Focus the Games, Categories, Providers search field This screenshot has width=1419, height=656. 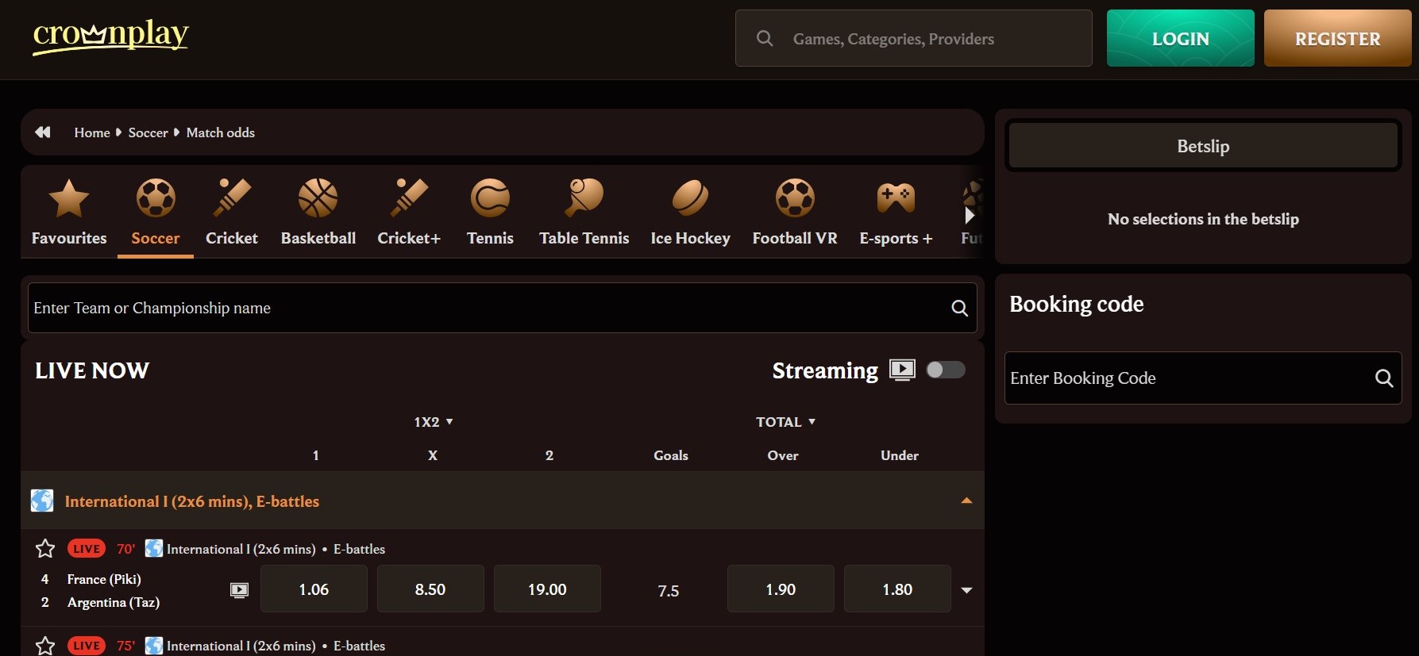click(x=914, y=38)
